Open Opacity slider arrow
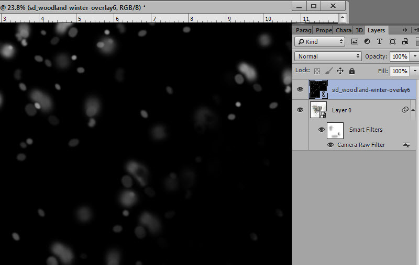The height and width of the screenshot is (265, 419). point(415,56)
